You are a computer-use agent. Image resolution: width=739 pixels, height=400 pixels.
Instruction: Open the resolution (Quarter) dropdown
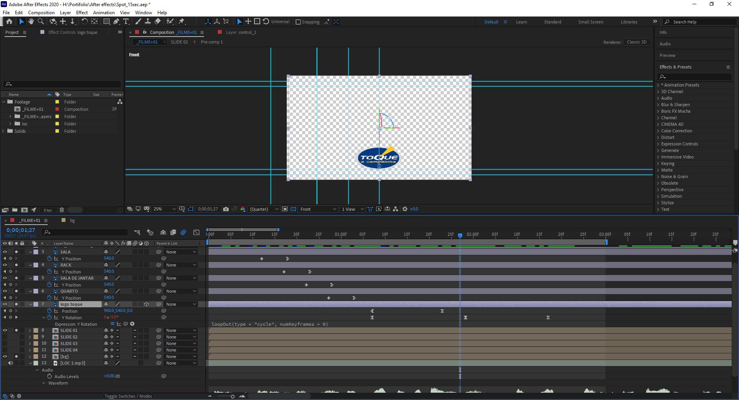click(x=264, y=209)
